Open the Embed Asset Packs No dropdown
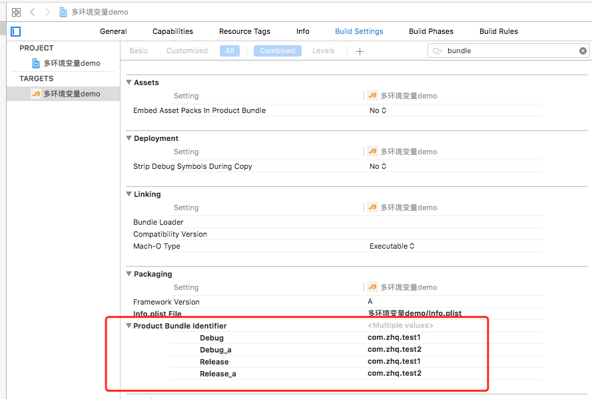 point(378,110)
